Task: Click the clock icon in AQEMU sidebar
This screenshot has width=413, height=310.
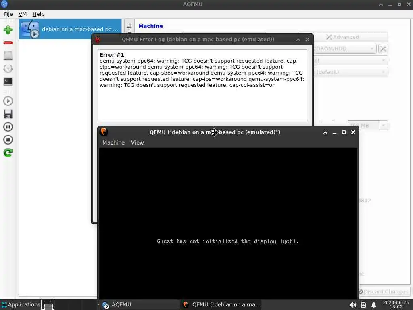Action: 8,69
